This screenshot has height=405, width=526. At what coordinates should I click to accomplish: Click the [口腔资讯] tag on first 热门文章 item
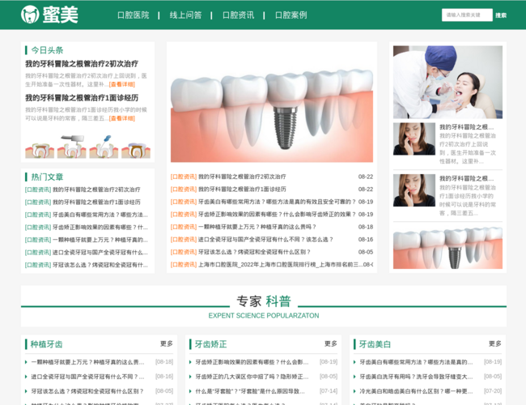37,190
